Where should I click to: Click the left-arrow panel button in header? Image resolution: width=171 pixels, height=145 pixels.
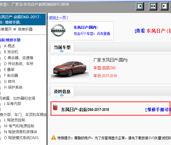tap(164, 6)
